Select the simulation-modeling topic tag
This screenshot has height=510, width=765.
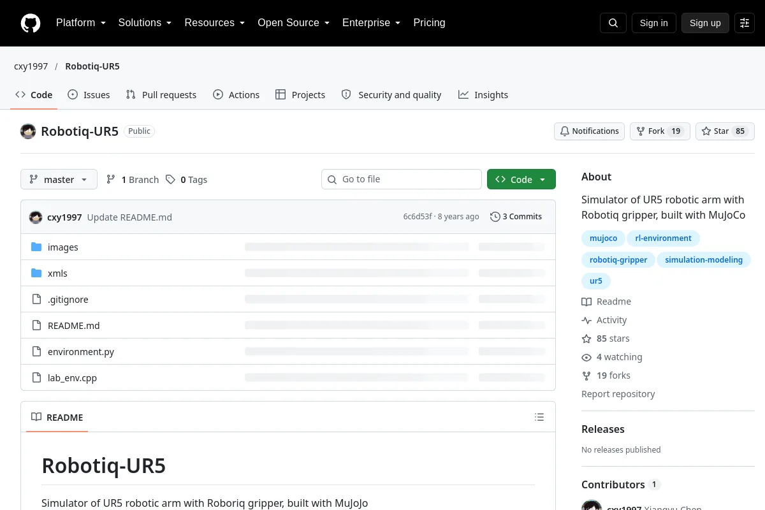(704, 260)
